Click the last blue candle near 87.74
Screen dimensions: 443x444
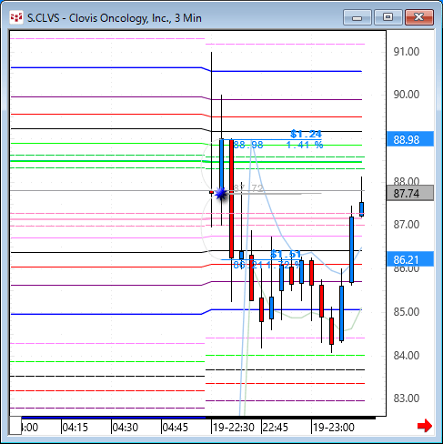361,209
